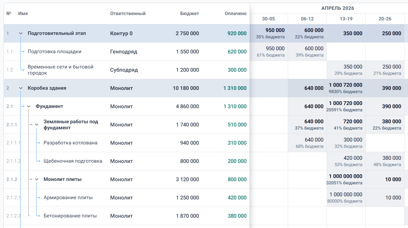Click the 1 250 000 budget cell

point(188,198)
